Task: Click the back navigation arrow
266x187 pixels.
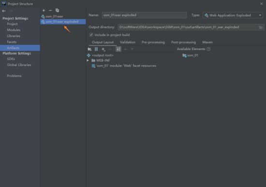Action: pos(4,11)
